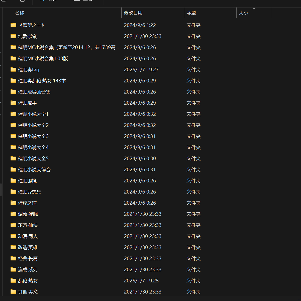Click the folder icon beside 催眠异想集

[x=13, y=191]
